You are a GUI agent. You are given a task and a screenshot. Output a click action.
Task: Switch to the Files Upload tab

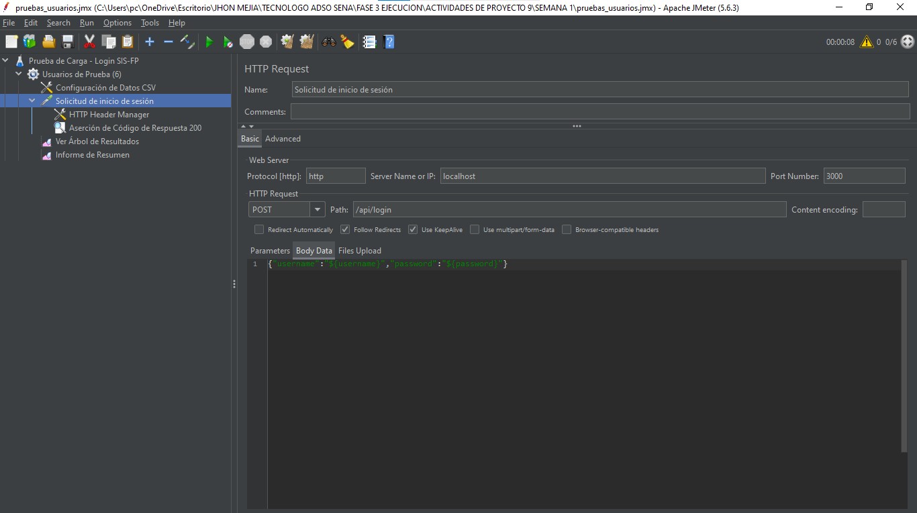[360, 251]
